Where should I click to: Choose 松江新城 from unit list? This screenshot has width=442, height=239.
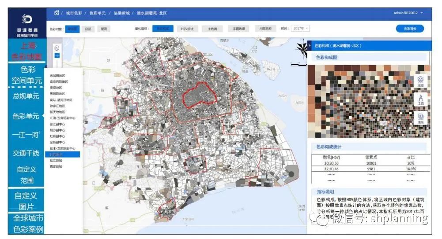[56, 161]
